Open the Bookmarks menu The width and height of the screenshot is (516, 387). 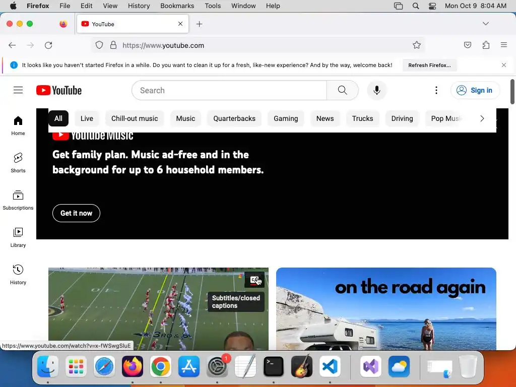pyautogui.click(x=177, y=6)
